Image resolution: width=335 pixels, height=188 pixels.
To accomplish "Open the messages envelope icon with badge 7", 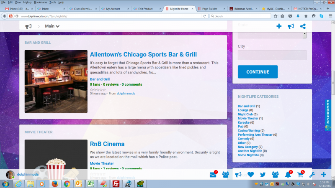I will click(x=213, y=175).
